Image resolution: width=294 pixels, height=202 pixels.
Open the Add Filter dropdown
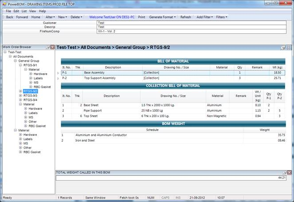pyautogui.click(x=204, y=17)
